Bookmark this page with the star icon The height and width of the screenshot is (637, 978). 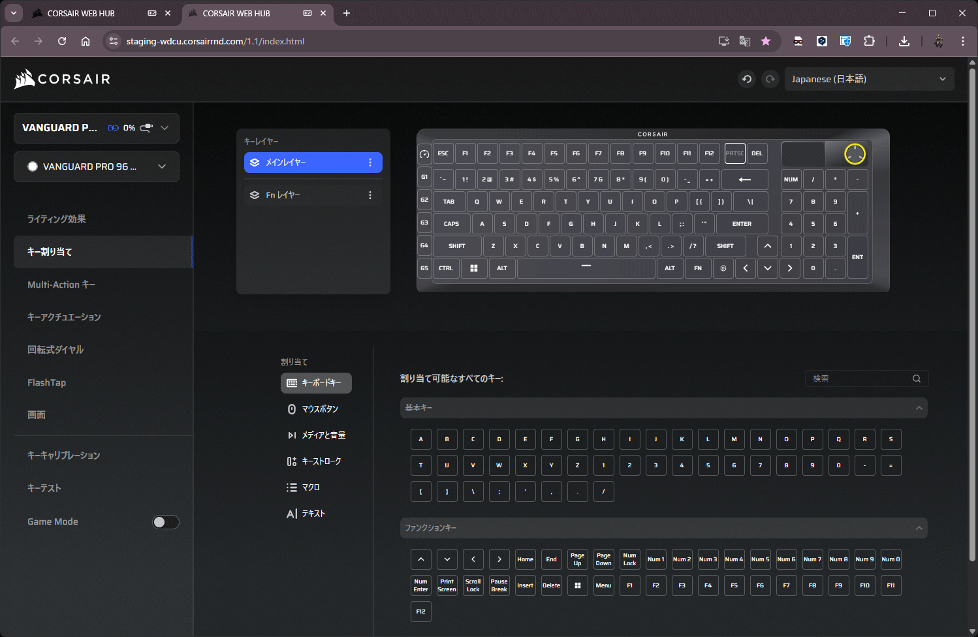(766, 41)
